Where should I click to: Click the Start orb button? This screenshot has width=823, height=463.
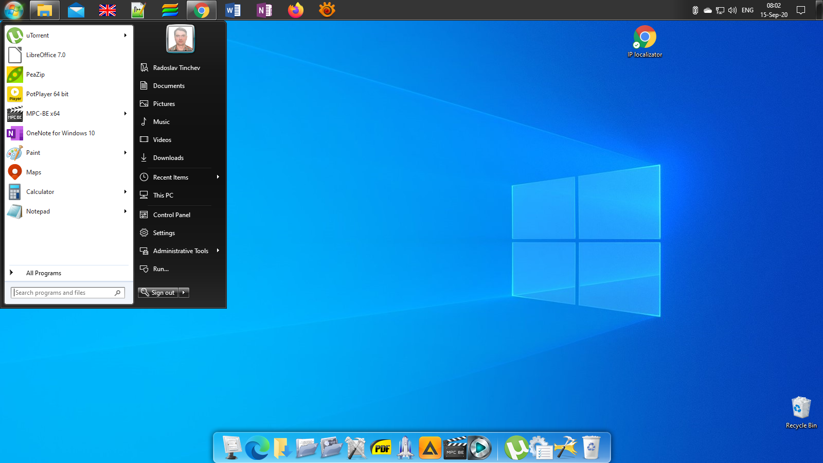pos(14,10)
